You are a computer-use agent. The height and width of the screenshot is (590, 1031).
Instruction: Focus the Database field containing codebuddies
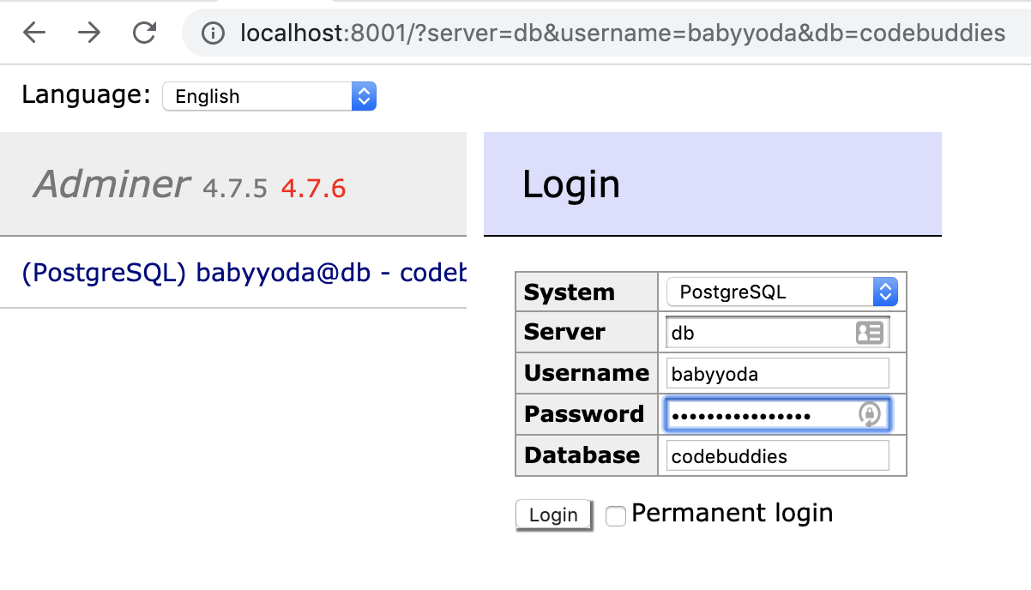(x=777, y=456)
